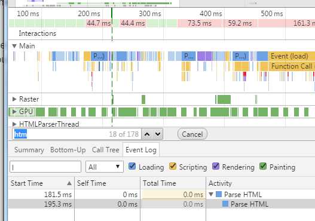Image resolution: width=315 pixels, height=221 pixels.
Task: Select the Event Log tab
Action: (x=141, y=150)
